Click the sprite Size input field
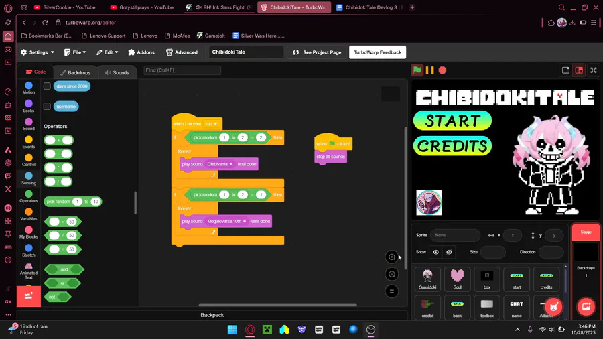Viewport: 603px width, 339px height. pyautogui.click(x=493, y=252)
